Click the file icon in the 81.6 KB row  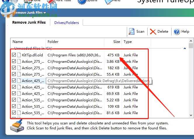19,113
